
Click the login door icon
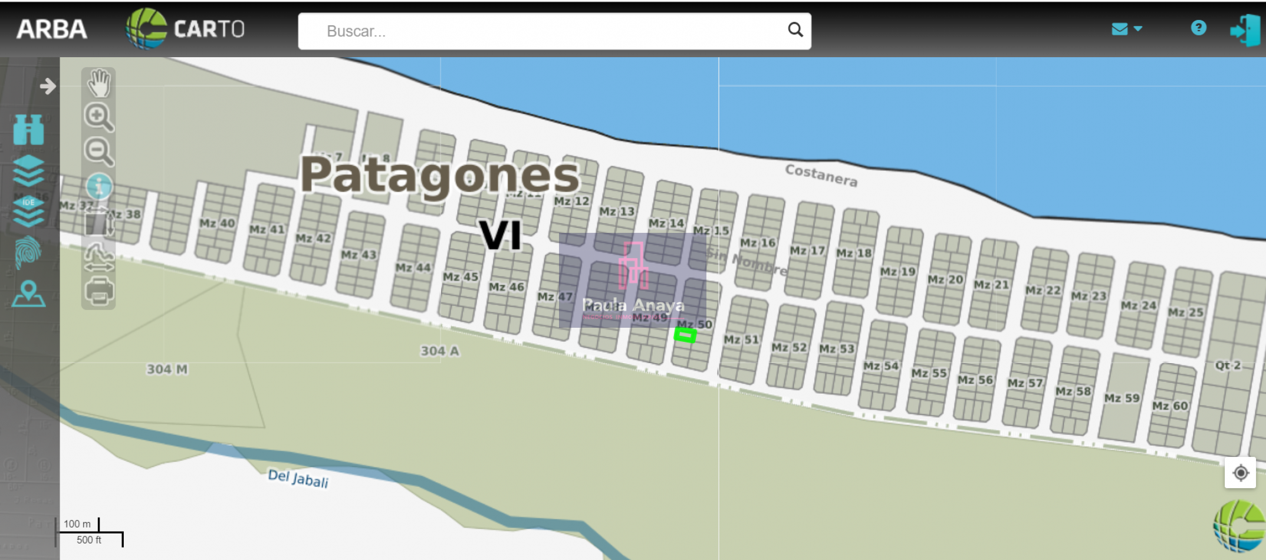1245,29
